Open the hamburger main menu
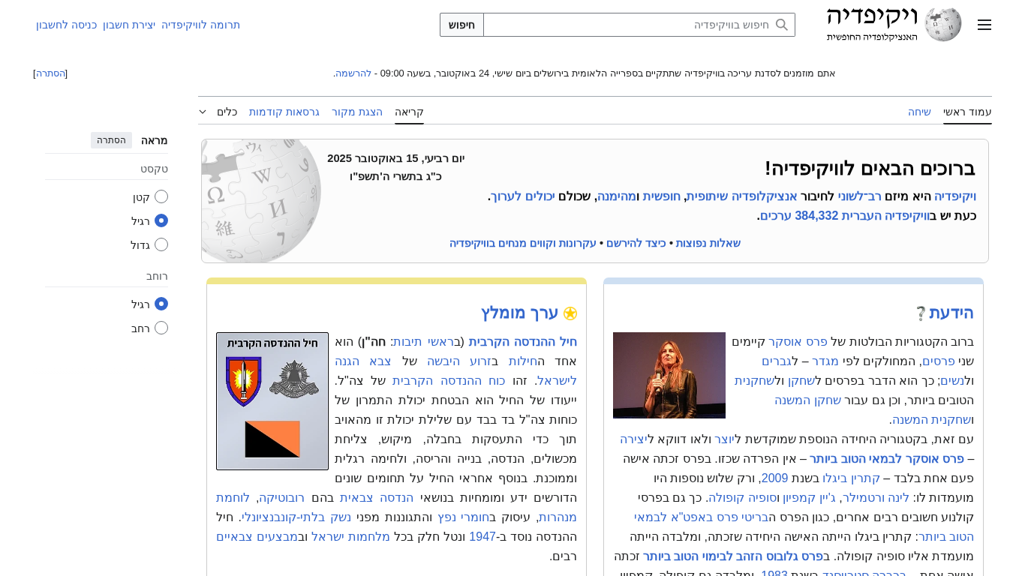 [x=984, y=25]
